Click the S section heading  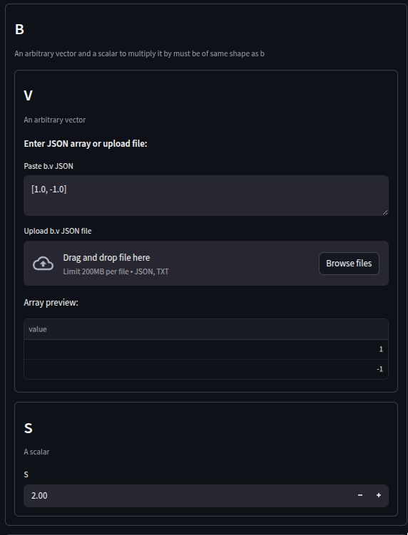(29, 428)
